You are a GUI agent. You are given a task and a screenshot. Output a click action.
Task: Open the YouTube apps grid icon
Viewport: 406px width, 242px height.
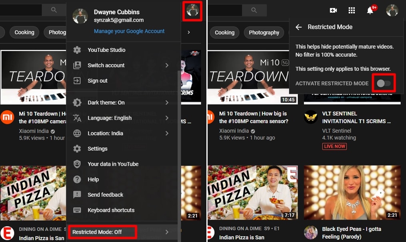point(352,10)
